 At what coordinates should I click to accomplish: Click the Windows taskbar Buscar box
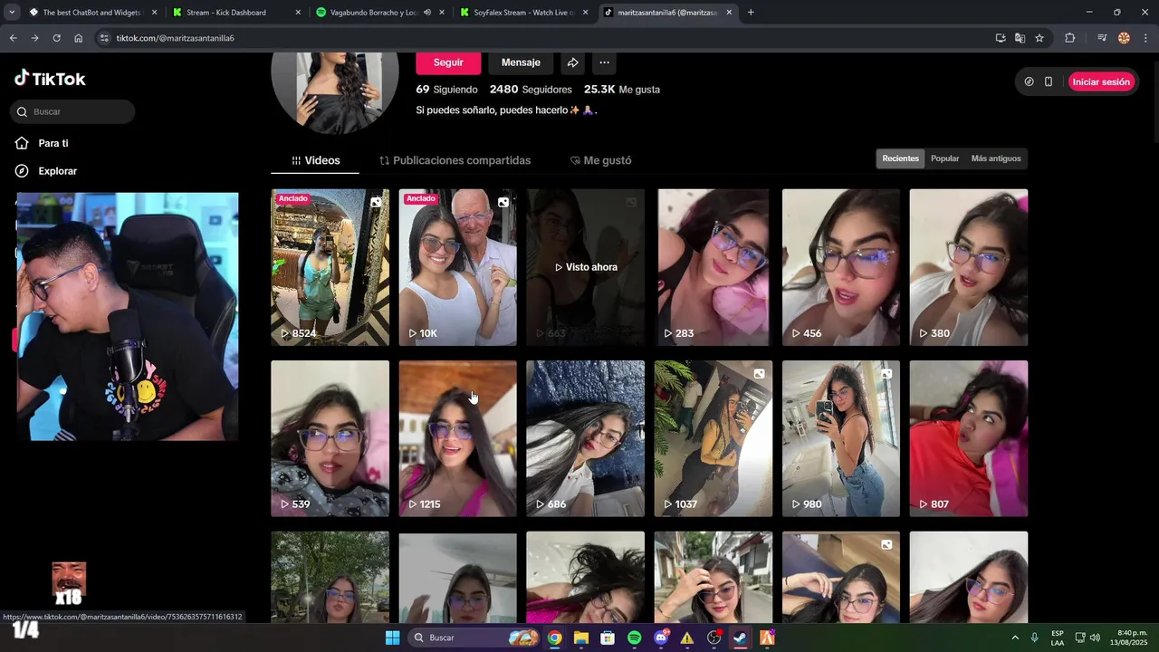(474, 638)
